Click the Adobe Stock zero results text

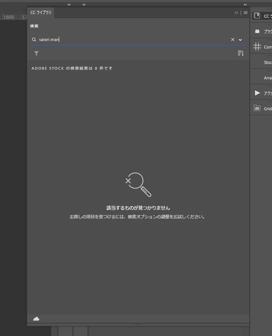click(72, 68)
